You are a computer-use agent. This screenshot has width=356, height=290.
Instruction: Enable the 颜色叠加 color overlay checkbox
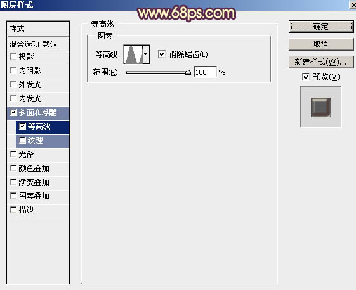click(x=13, y=168)
